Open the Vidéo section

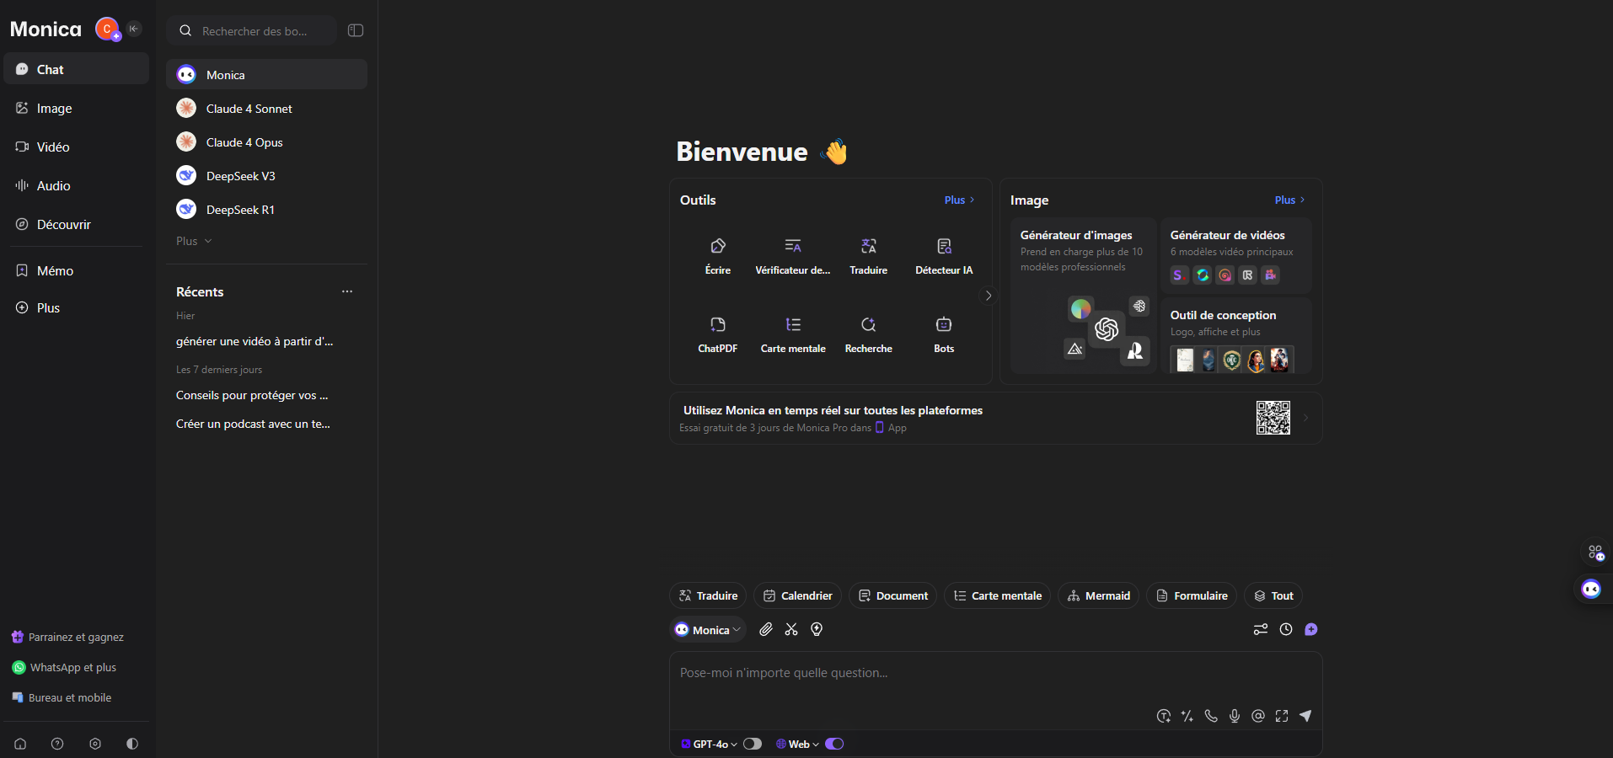[x=77, y=147]
